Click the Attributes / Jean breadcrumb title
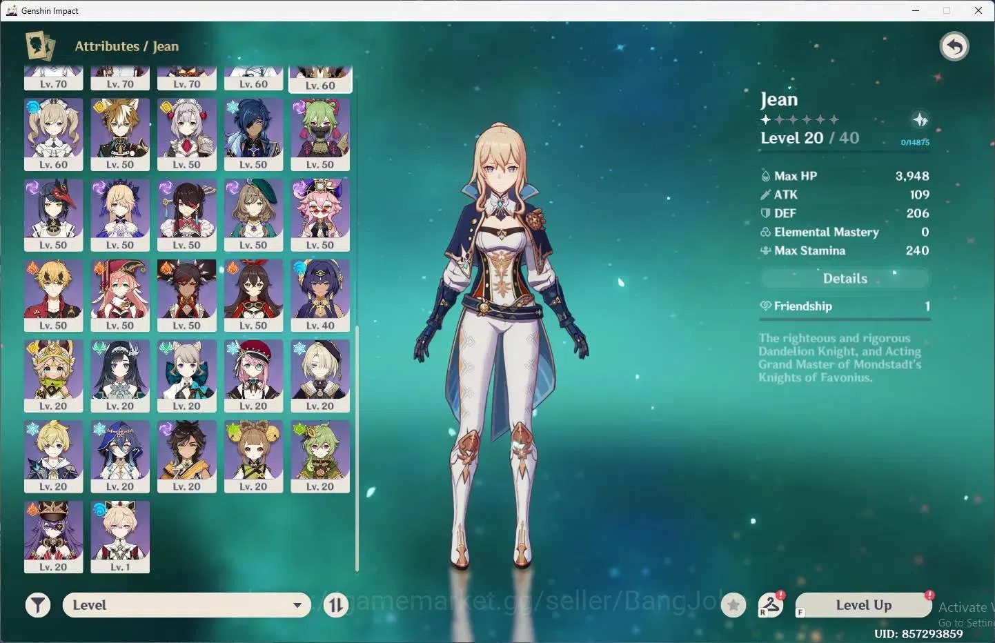This screenshot has height=643, width=995. 127,46
